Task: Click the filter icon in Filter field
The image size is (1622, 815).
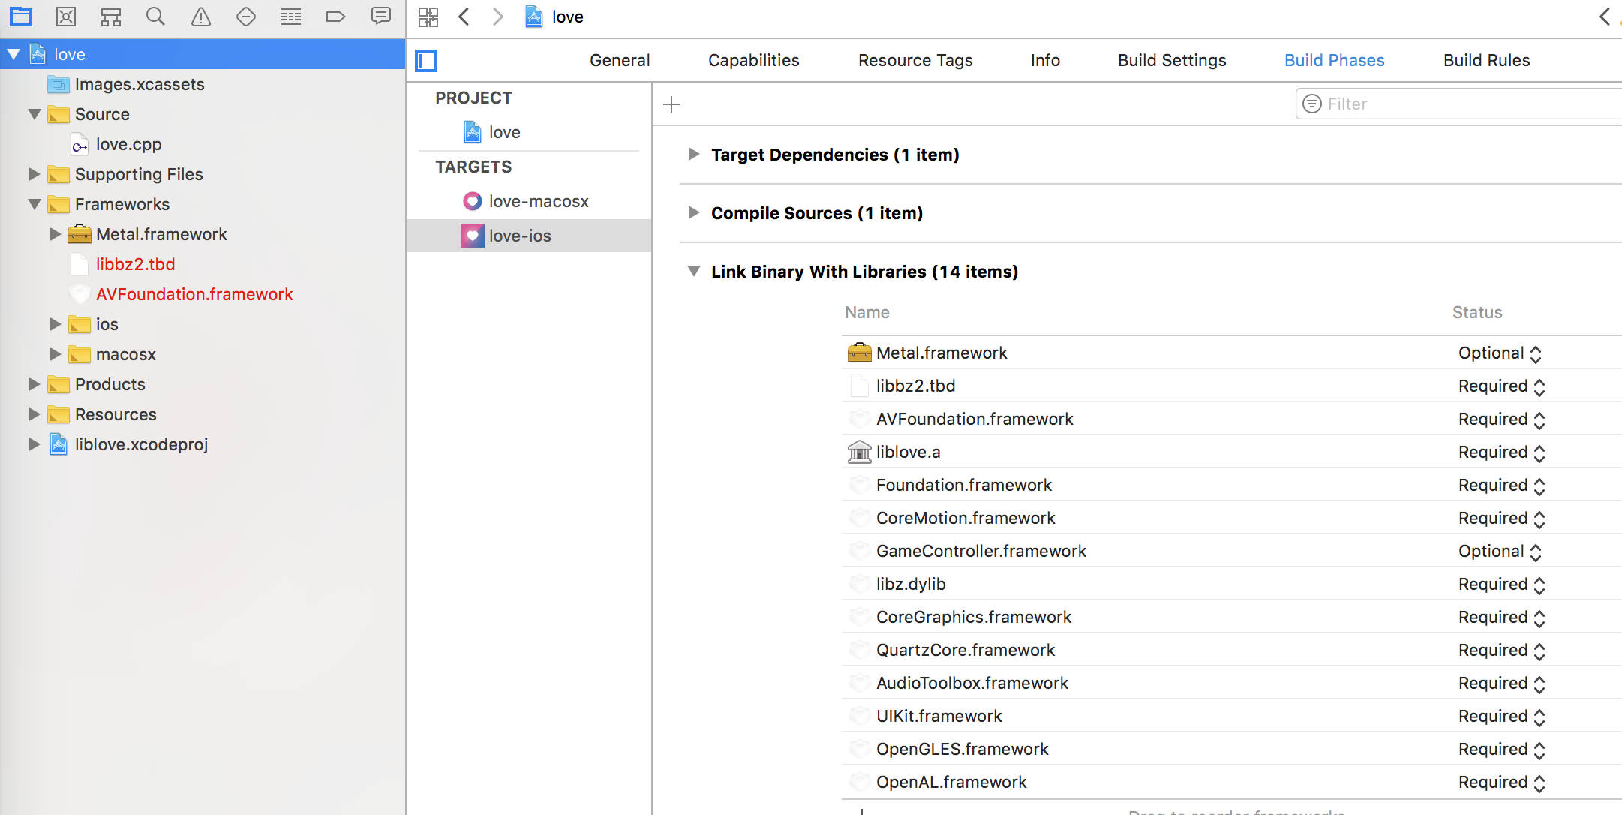Action: 1312,104
